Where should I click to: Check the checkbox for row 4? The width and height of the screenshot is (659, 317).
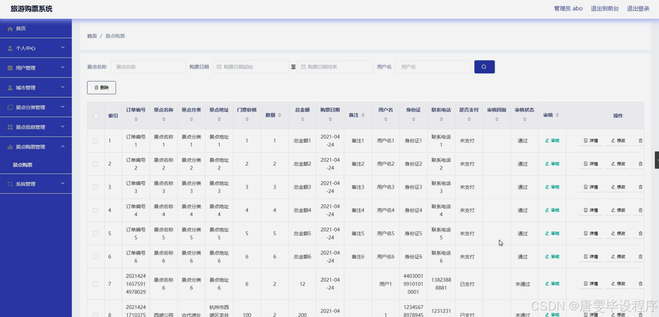coord(95,210)
